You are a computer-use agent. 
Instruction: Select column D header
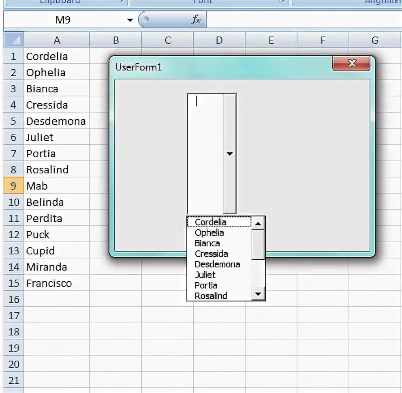pos(219,40)
